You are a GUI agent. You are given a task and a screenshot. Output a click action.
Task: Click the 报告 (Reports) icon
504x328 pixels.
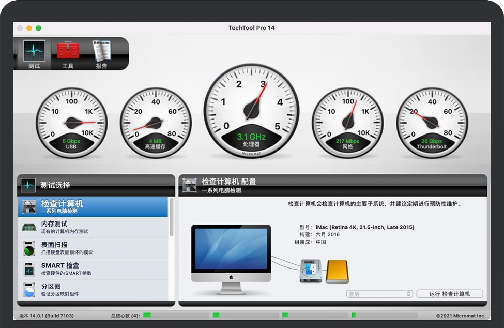pyautogui.click(x=101, y=50)
